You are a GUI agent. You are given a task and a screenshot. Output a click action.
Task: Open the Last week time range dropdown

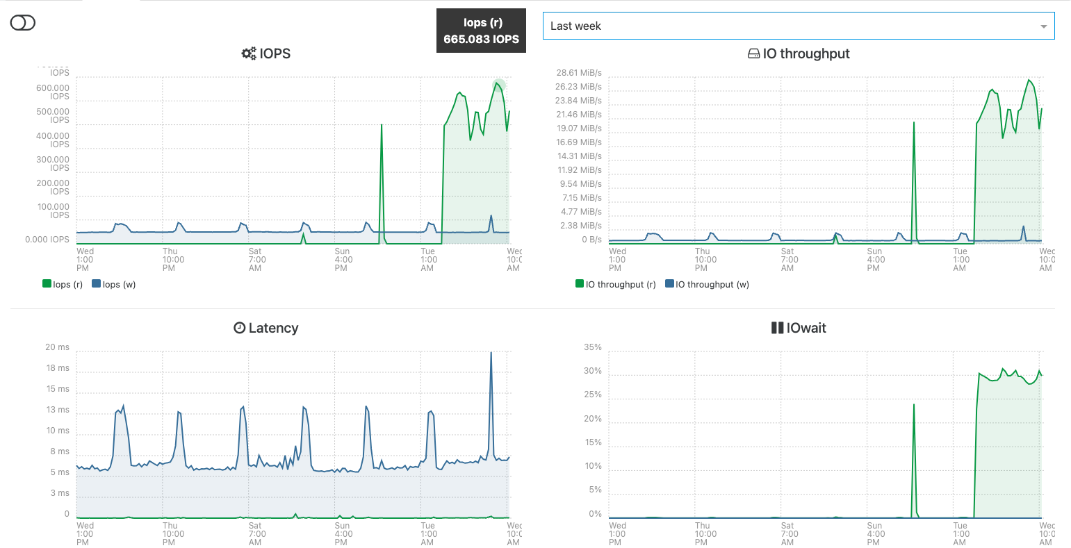tap(799, 26)
